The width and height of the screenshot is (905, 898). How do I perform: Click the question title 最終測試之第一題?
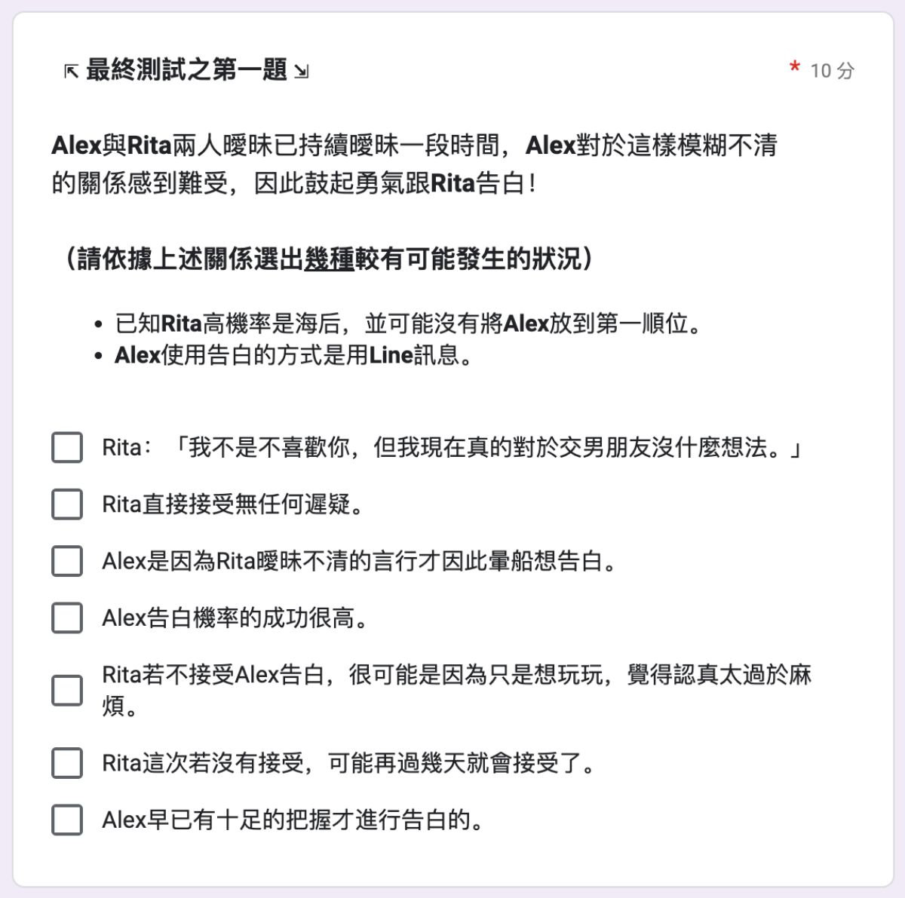(186, 70)
